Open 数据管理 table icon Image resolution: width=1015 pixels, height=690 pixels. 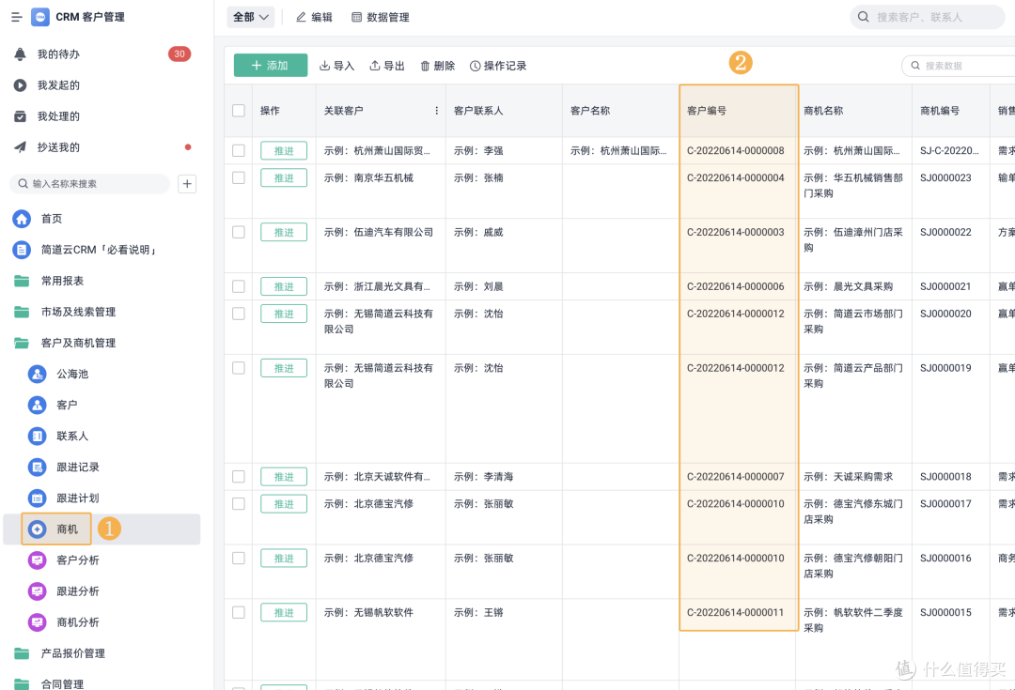(356, 18)
